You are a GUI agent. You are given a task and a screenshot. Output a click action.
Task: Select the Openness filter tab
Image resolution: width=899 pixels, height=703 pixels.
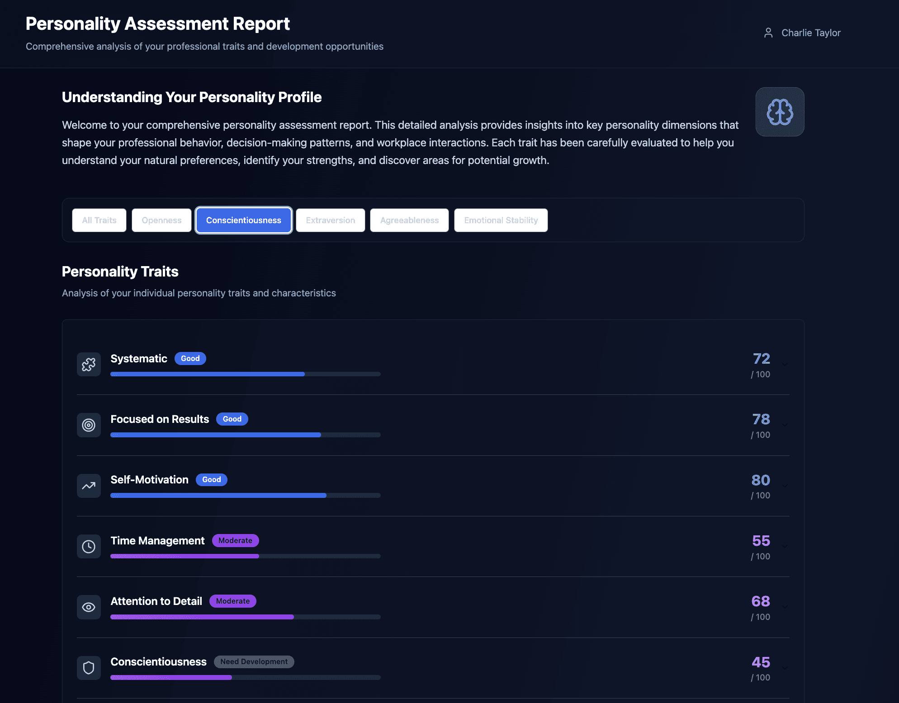(x=161, y=220)
